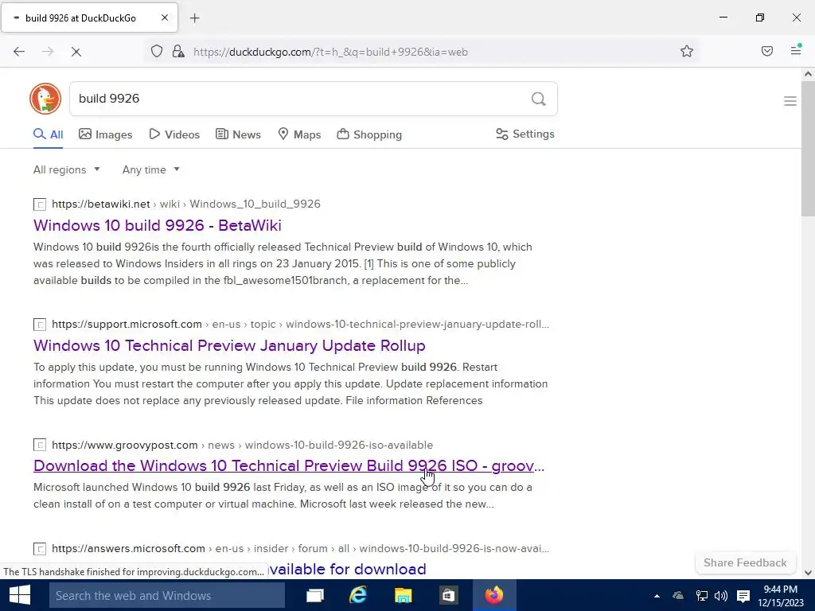Click the groovypost.com URL breadcrumb
The width and height of the screenshot is (815, 611).
(x=242, y=446)
